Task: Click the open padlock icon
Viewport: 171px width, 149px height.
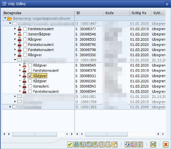Action: [115, 145]
